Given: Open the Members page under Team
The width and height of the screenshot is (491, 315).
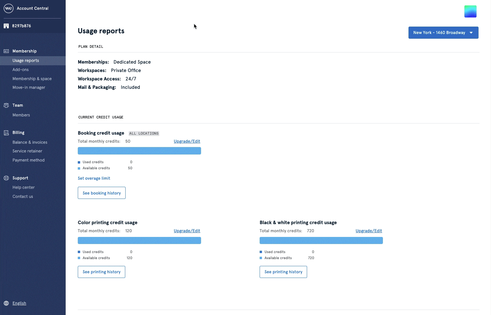Looking at the screenshot, I should [x=21, y=115].
